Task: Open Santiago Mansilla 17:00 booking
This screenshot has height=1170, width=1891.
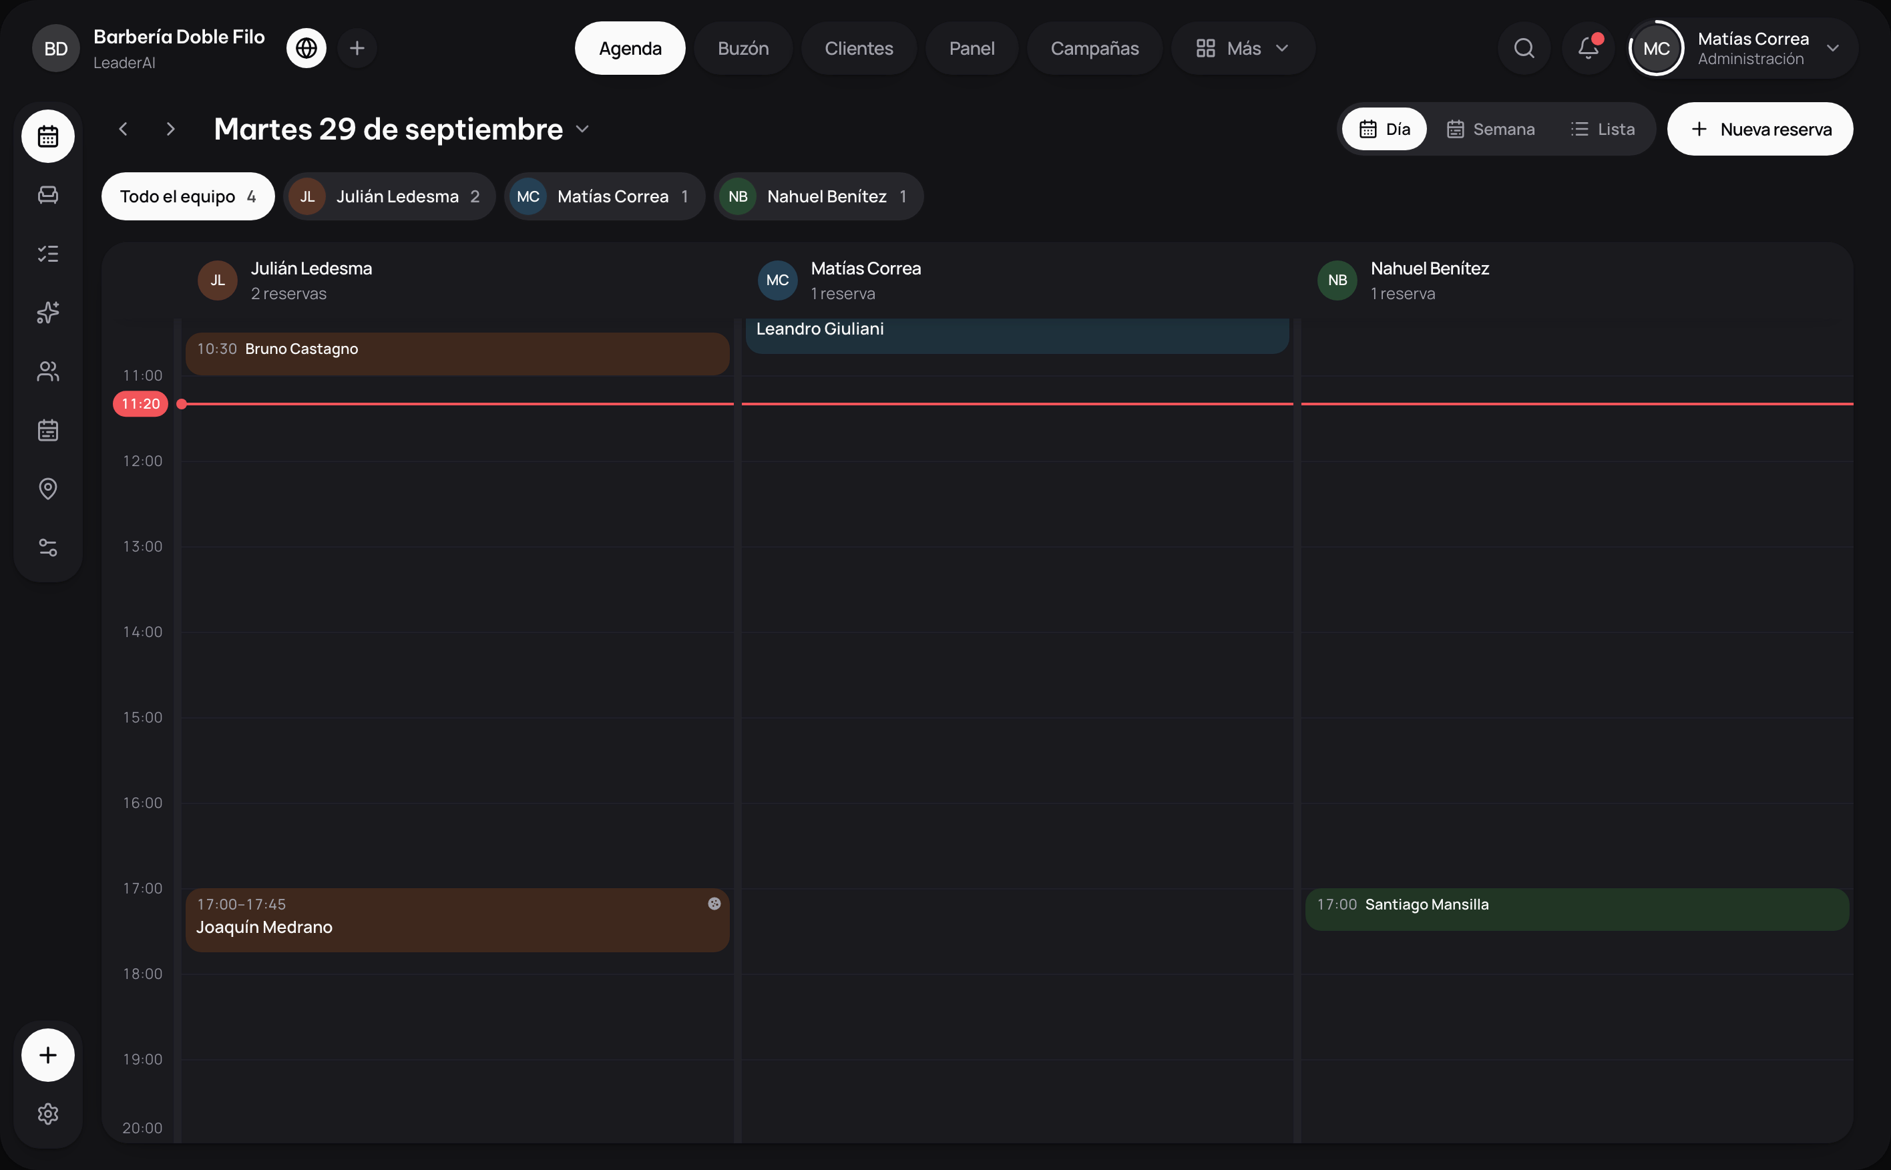Action: 1577,910
